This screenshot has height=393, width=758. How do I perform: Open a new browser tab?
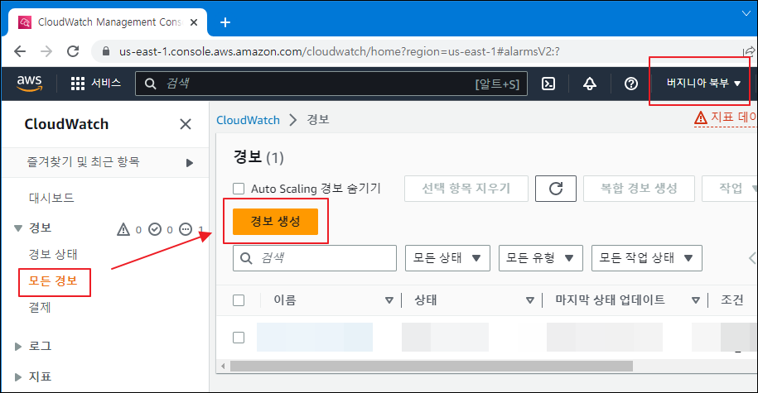click(x=225, y=22)
